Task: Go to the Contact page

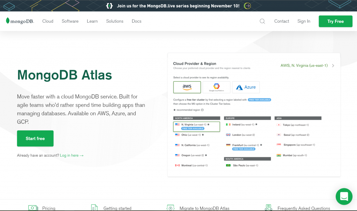Action: pyautogui.click(x=282, y=21)
